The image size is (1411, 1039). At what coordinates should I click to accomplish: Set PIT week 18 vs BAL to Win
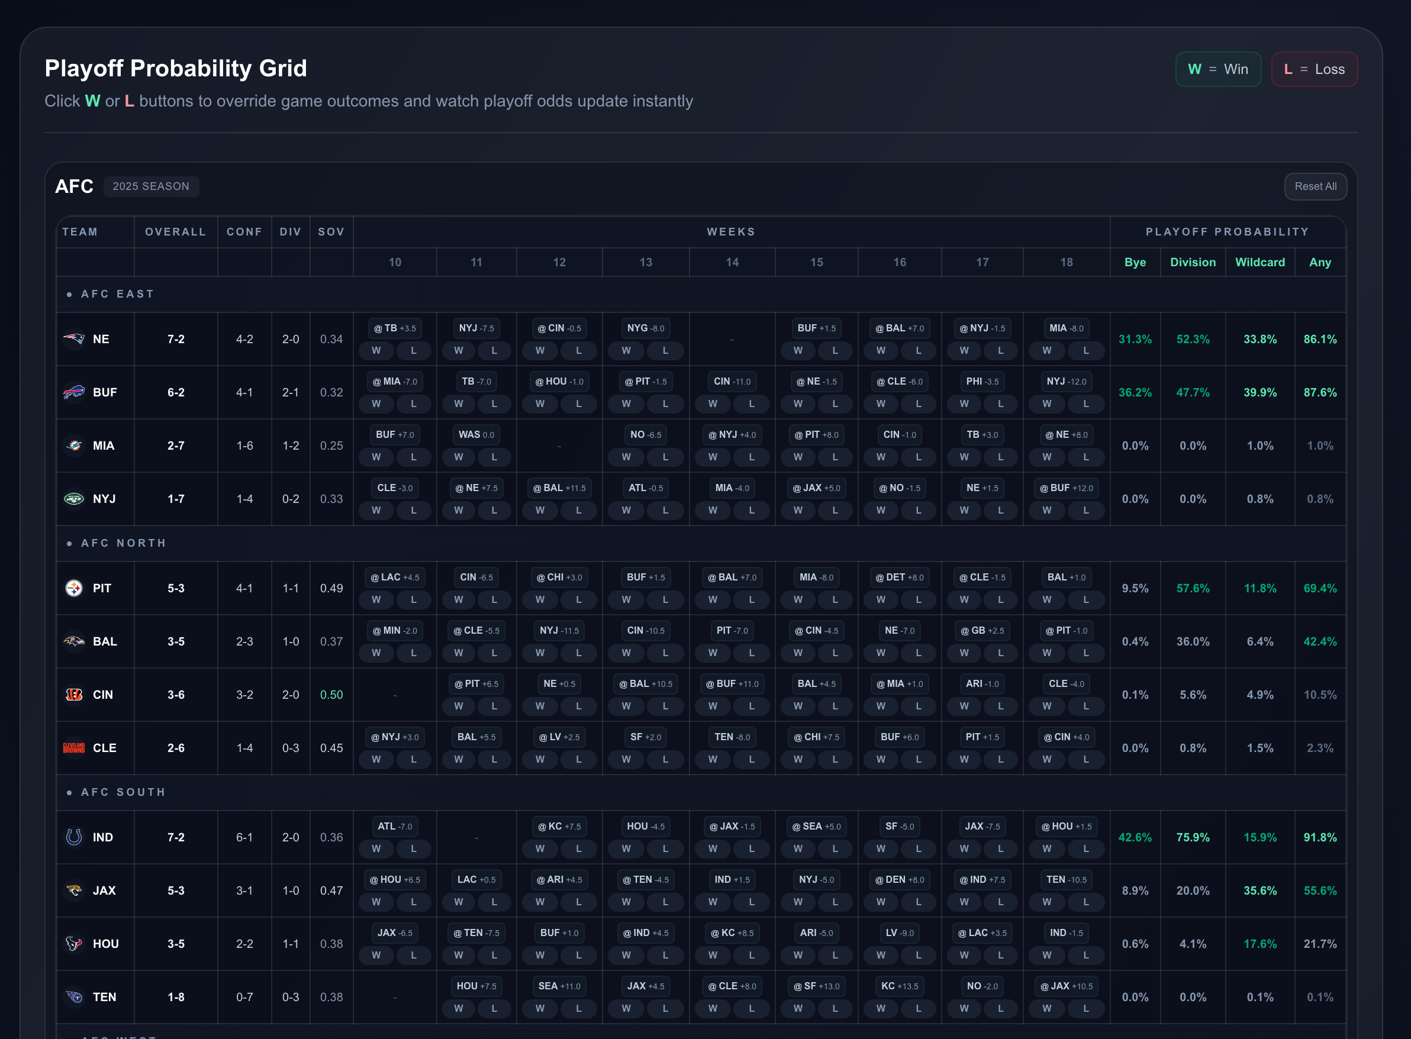click(x=1046, y=599)
